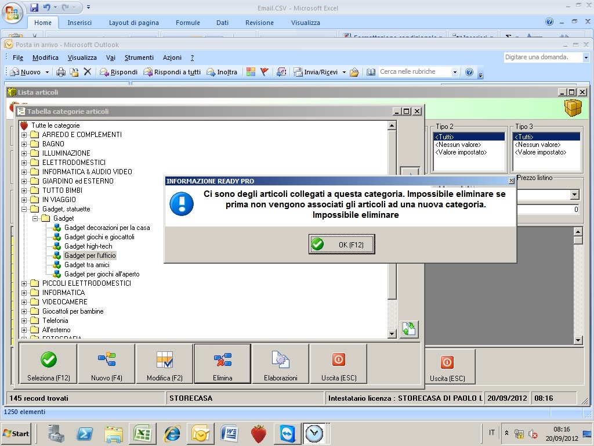The width and height of the screenshot is (594, 446).
Task: Select Gadget giochi e giocattoli category
Action: pos(99,237)
